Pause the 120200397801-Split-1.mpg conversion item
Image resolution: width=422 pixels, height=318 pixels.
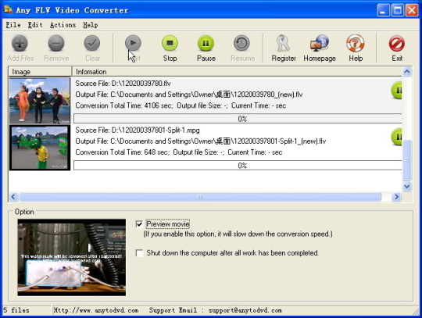pos(396,137)
